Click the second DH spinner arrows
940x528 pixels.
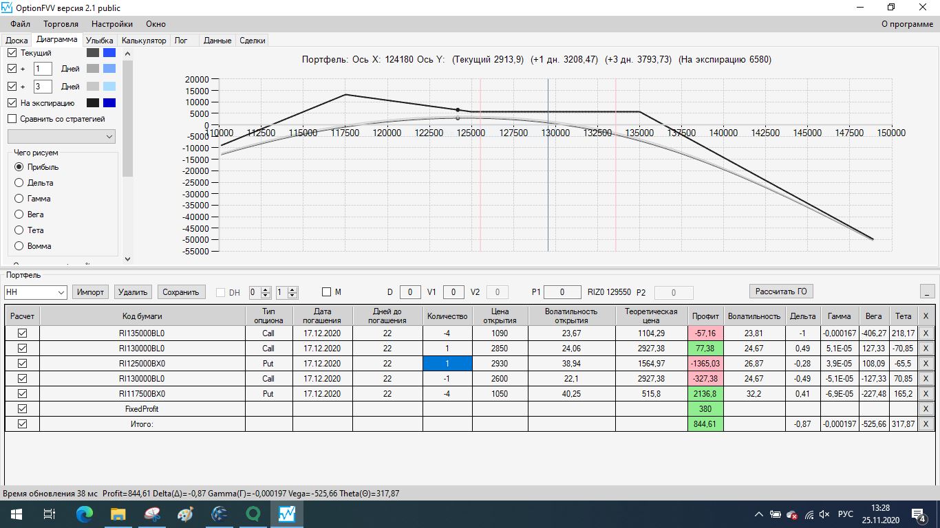293,292
